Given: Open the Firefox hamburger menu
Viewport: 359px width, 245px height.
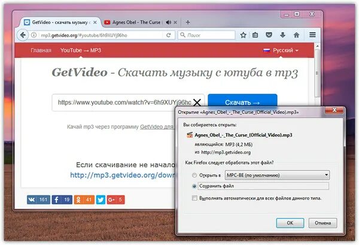Looking at the screenshot, I should pyautogui.click(x=312, y=35).
